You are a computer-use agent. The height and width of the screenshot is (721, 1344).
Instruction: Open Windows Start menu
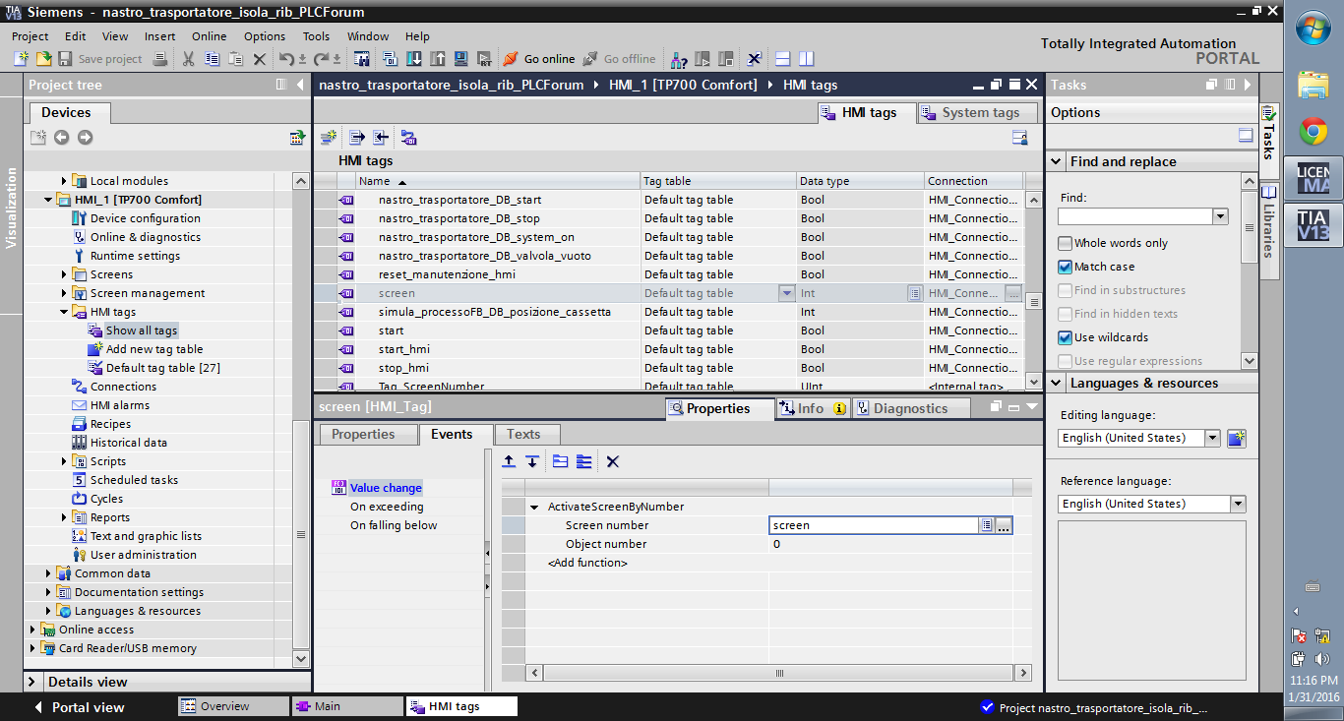1313,30
